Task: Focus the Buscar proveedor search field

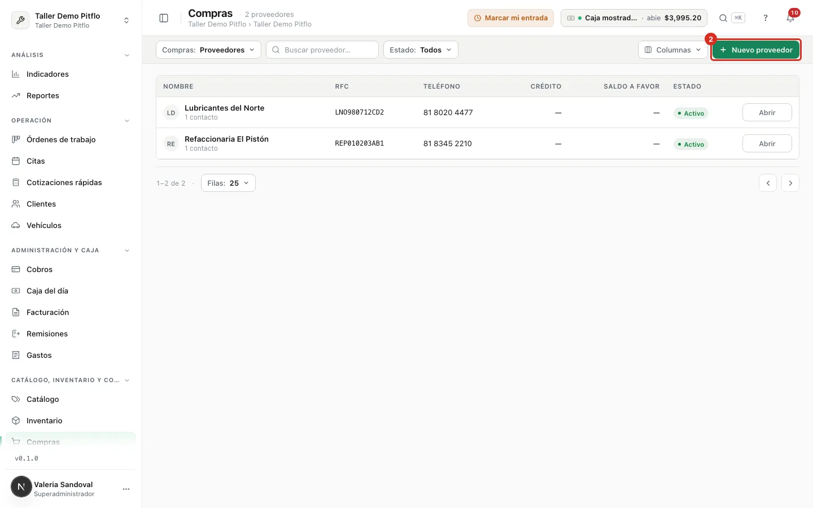Action: 322,50
